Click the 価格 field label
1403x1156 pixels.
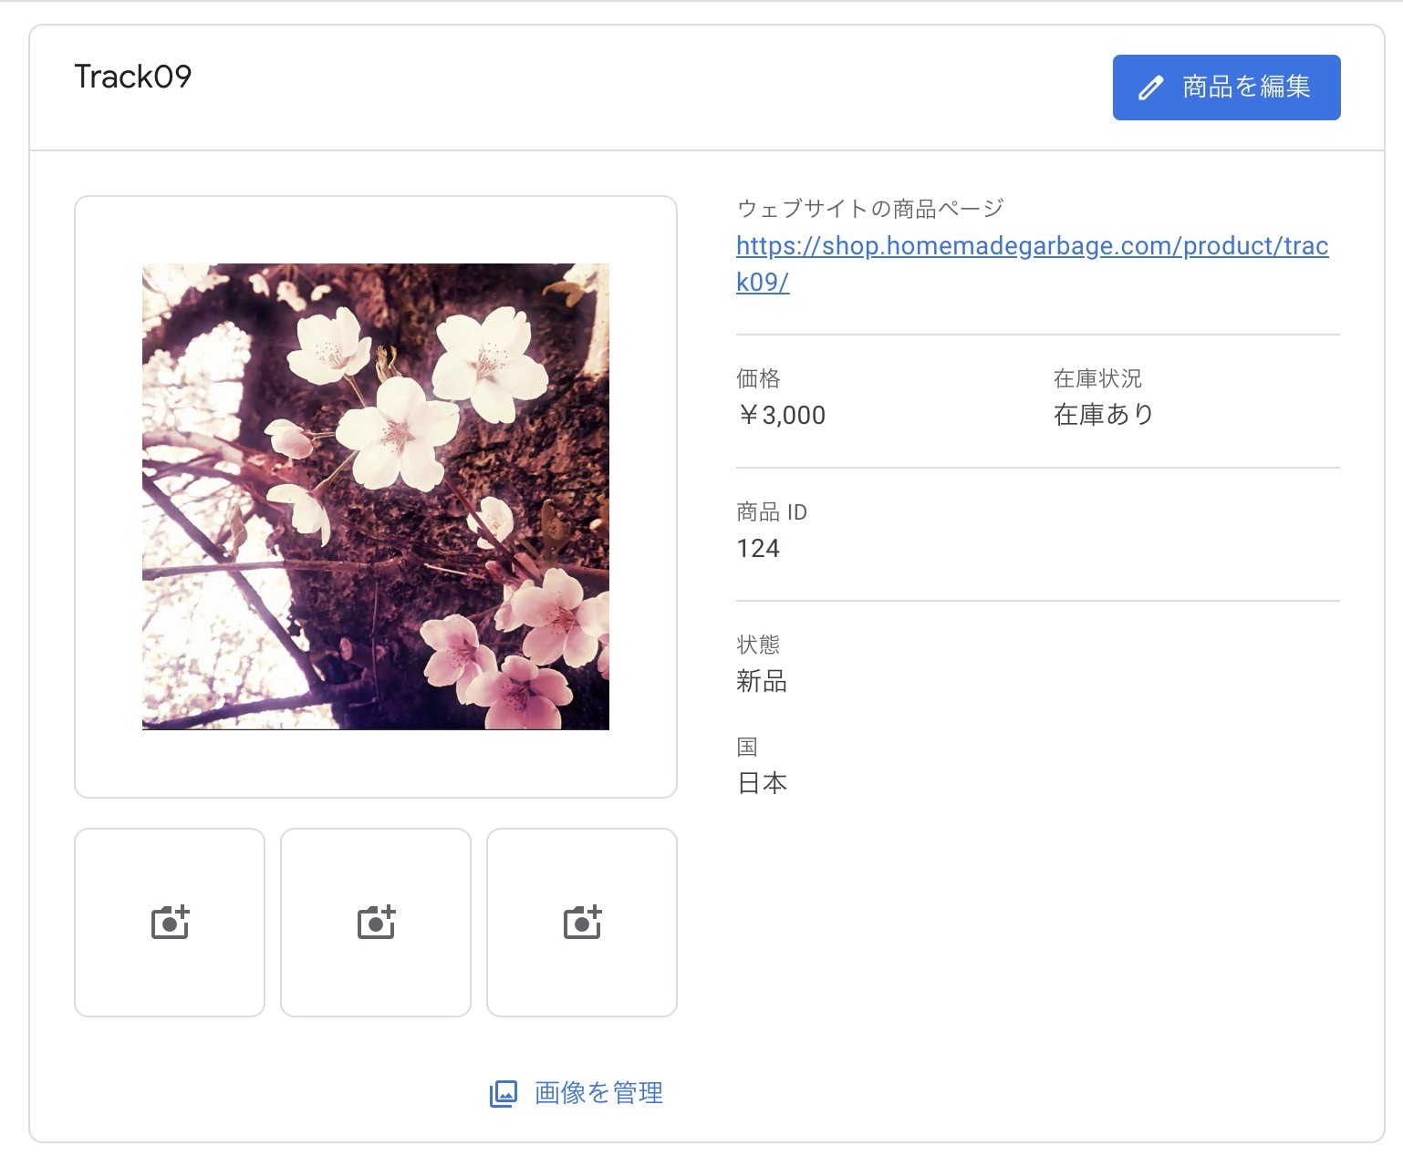pyautogui.click(x=758, y=377)
